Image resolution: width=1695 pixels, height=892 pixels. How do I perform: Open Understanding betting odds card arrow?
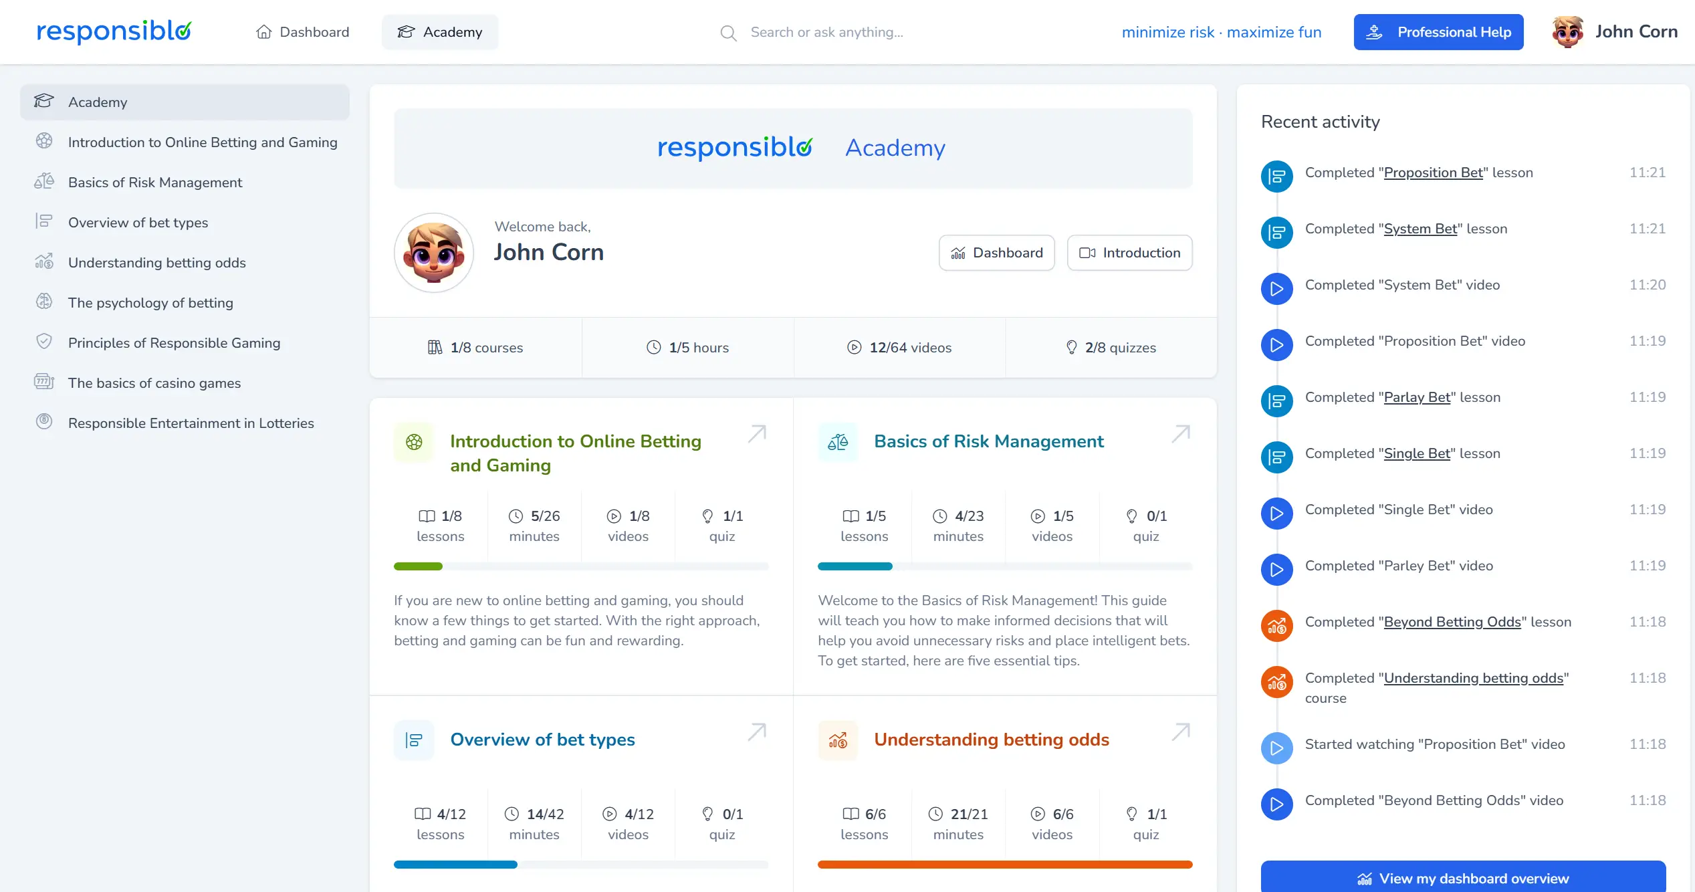pos(1181,732)
